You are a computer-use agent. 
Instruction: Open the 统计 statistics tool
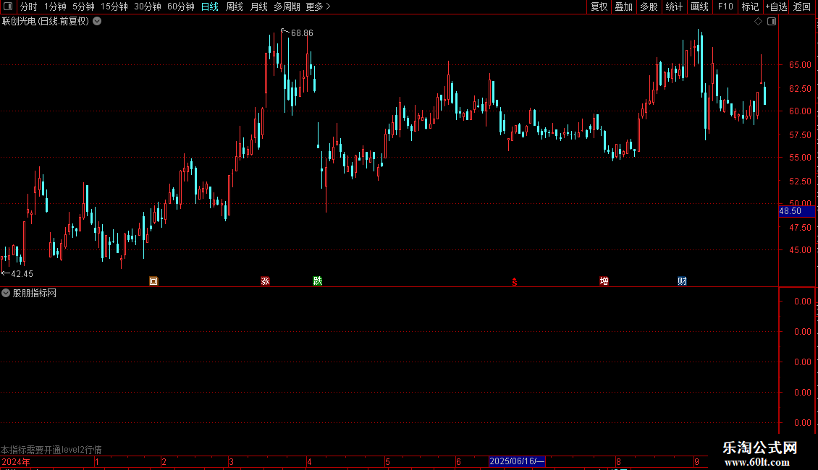coord(674,7)
